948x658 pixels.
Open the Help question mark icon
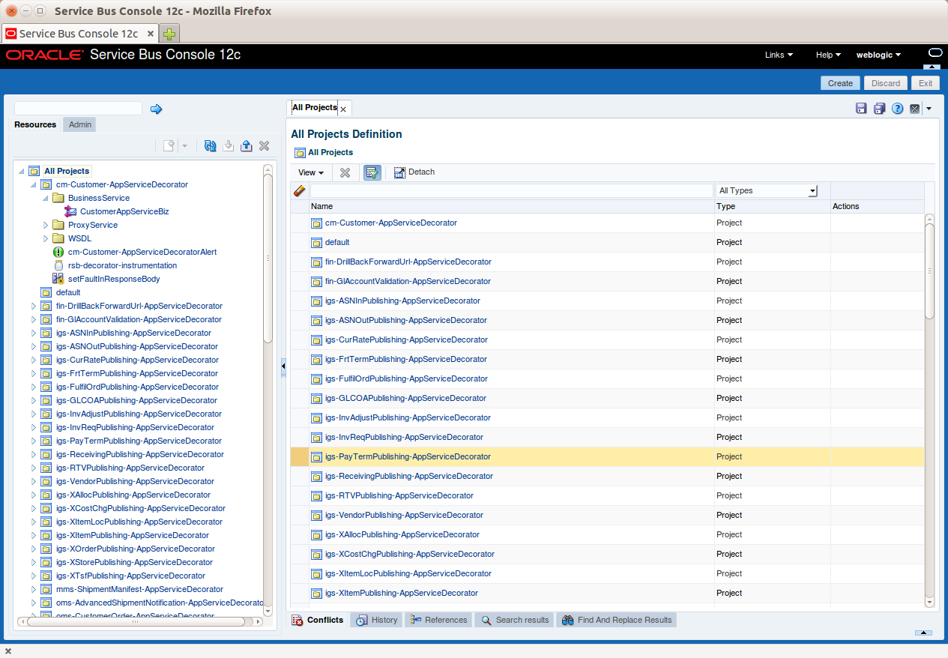pos(897,109)
